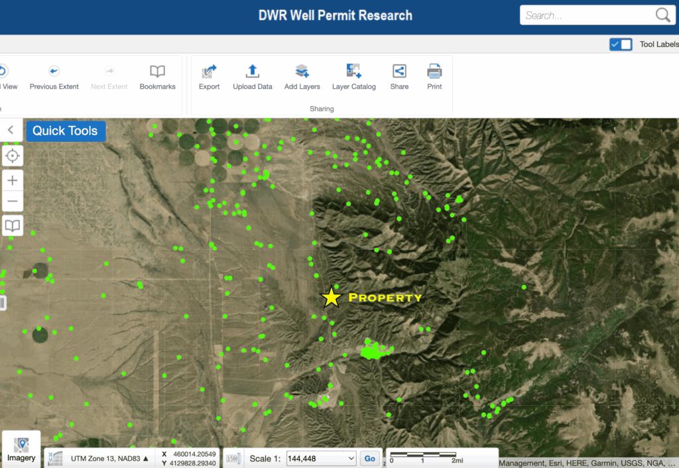Print the current map
The width and height of the screenshot is (679, 468).
(x=434, y=72)
